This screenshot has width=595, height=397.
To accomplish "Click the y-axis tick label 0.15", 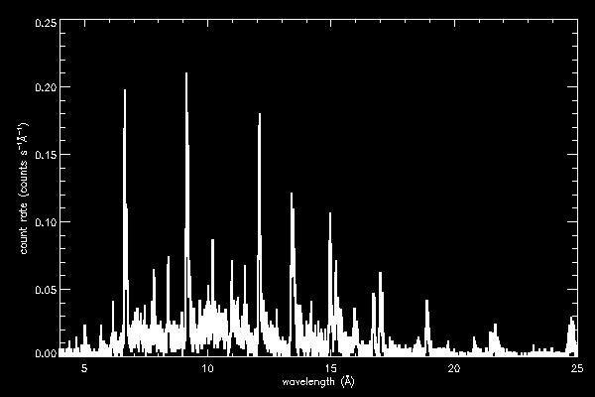I will (45, 154).
